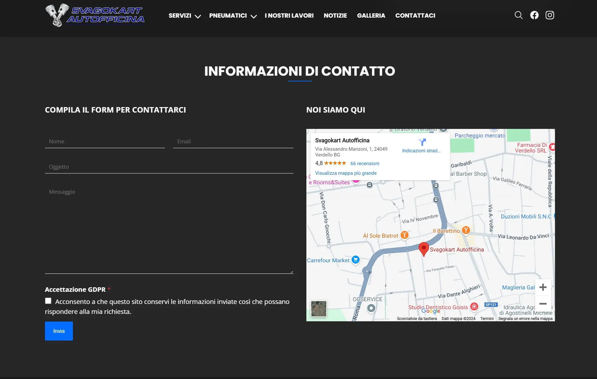Open the Galleria menu item
This screenshot has height=379, width=597.
tap(371, 15)
